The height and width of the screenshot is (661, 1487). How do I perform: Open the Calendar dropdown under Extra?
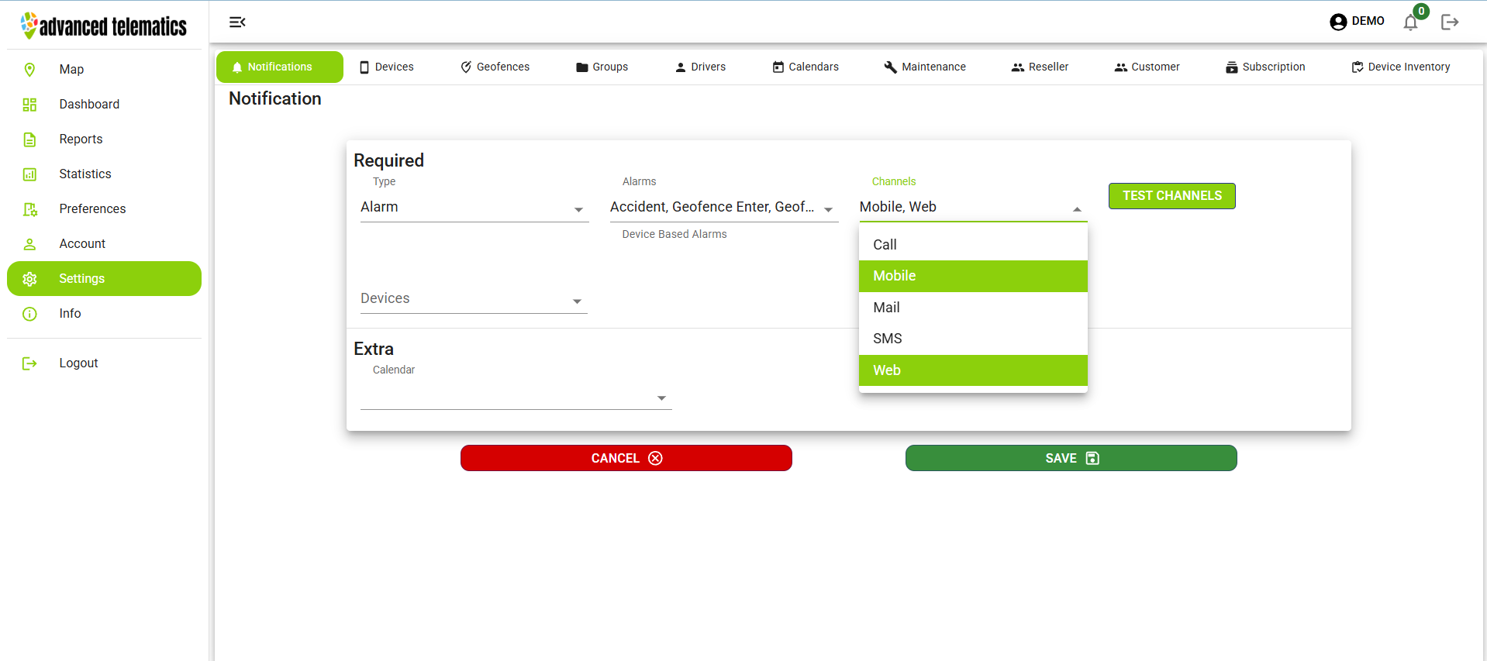pos(516,396)
